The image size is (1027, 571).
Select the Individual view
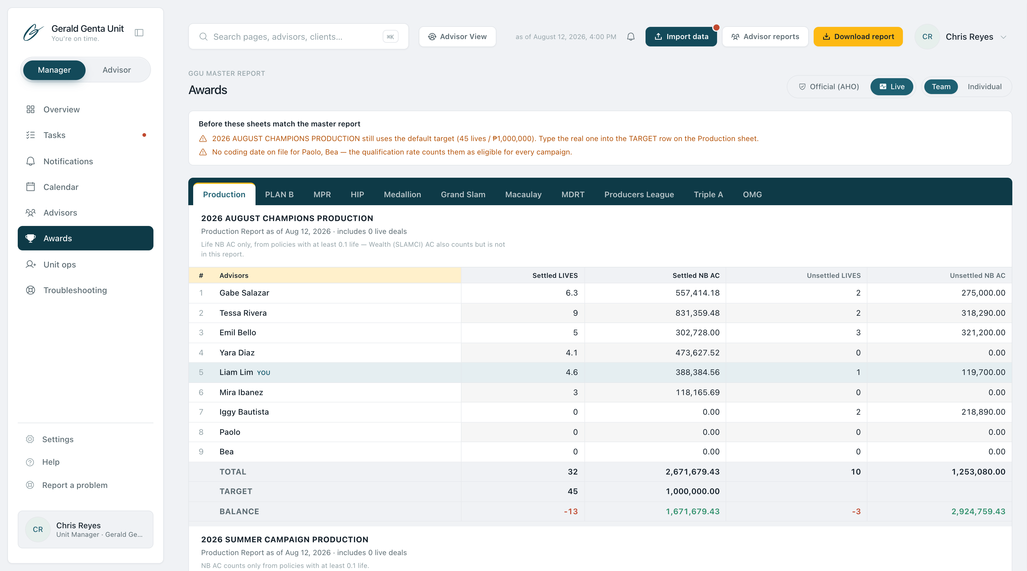click(x=984, y=87)
